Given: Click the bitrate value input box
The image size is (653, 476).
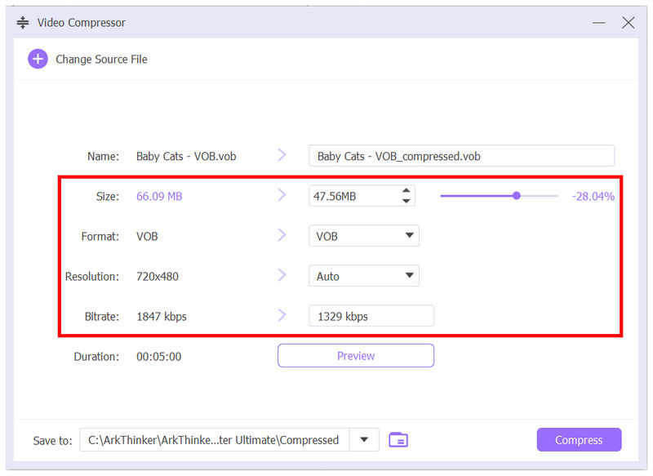Looking at the screenshot, I should point(371,315).
